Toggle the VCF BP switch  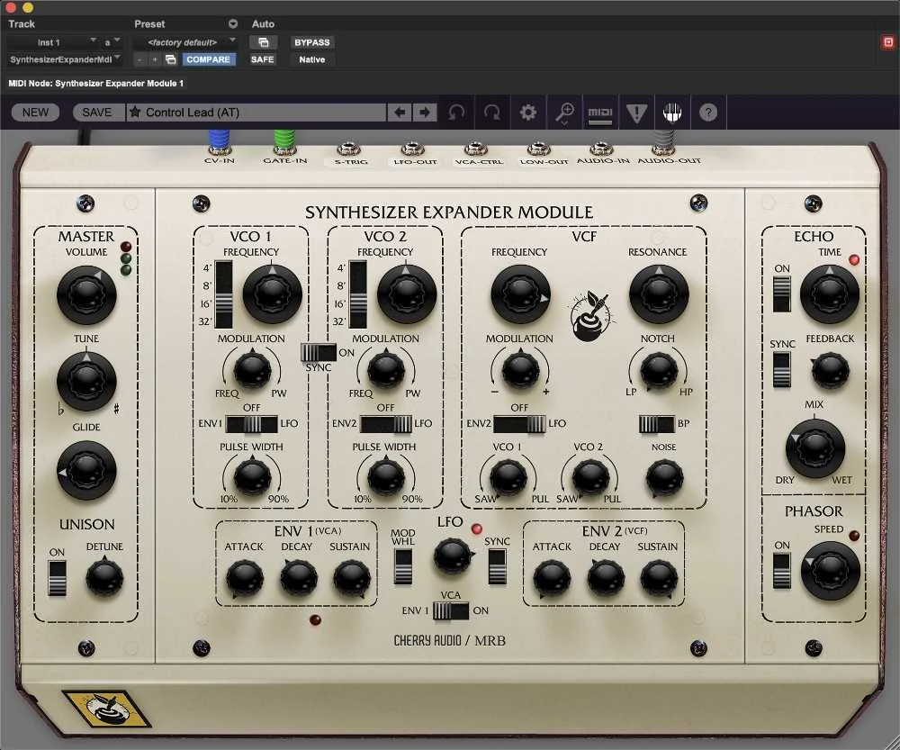[657, 424]
